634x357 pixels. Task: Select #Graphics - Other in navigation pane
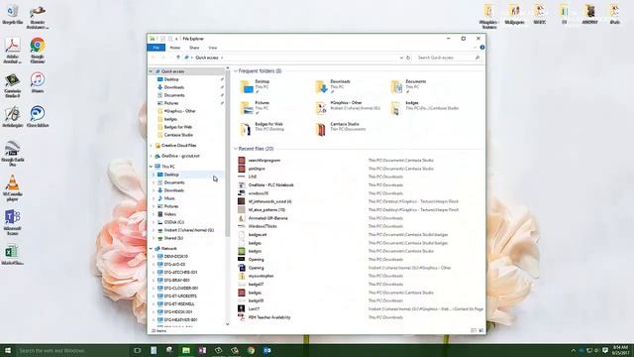(x=179, y=111)
